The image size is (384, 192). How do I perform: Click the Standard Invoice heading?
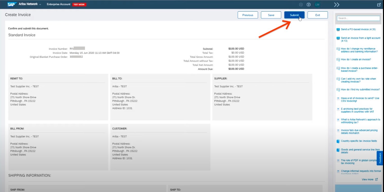(22, 35)
